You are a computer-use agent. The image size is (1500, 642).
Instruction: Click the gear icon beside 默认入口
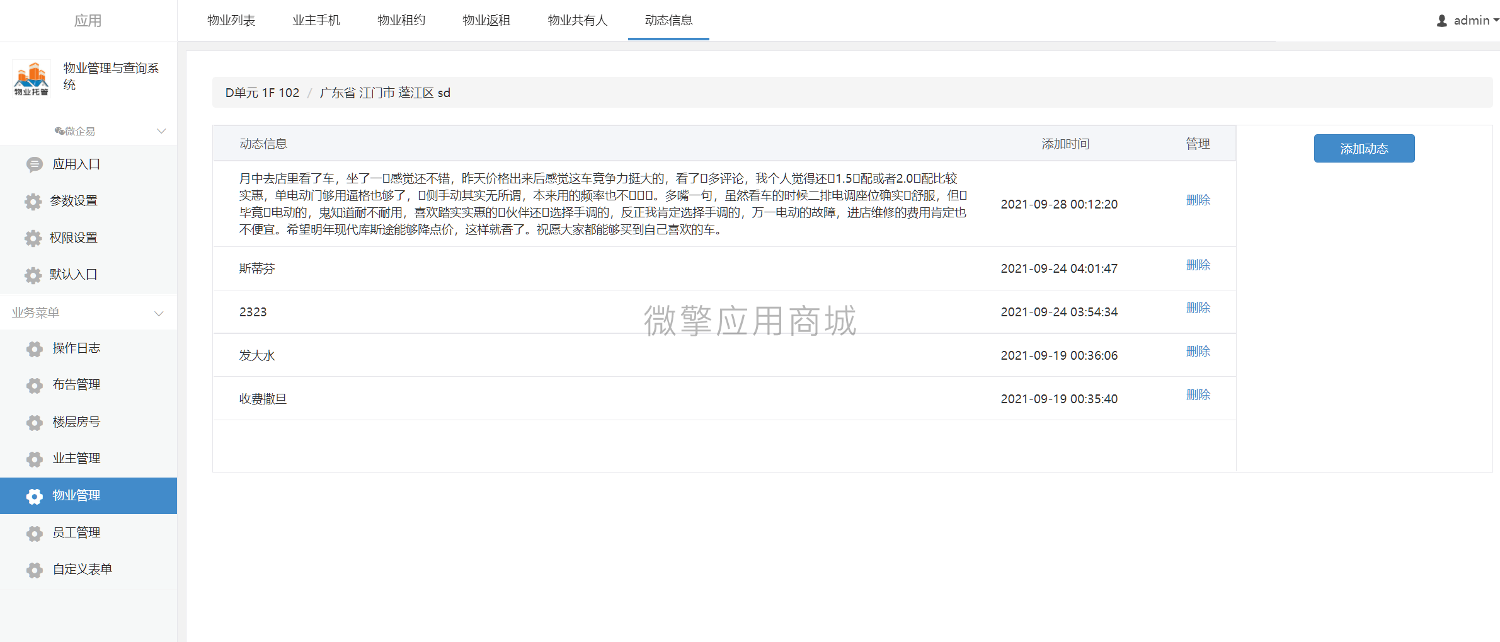(33, 275)
